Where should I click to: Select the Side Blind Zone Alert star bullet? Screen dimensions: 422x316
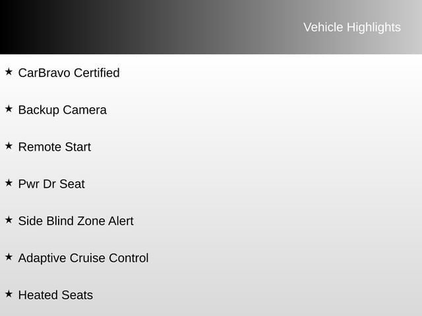click(9, 219)
